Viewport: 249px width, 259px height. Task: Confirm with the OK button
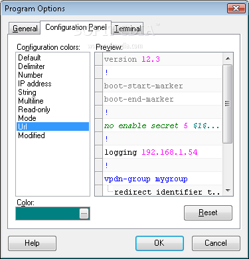(x=159, y=243)
